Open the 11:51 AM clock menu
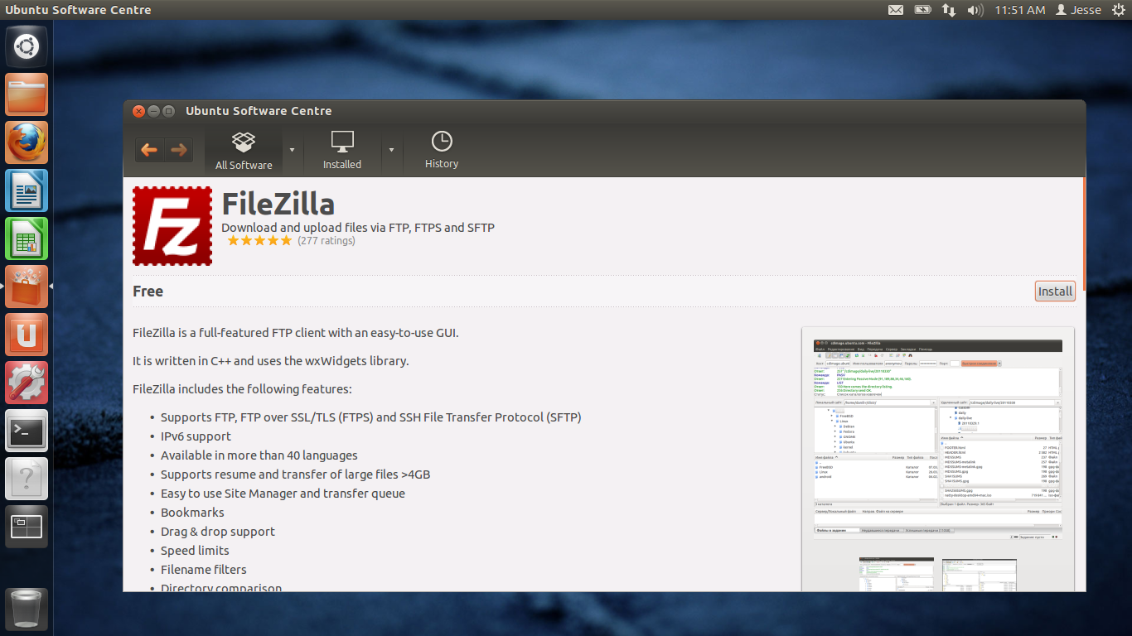The width and height of the screenshot is (1132, 636). pos(1020,10)
